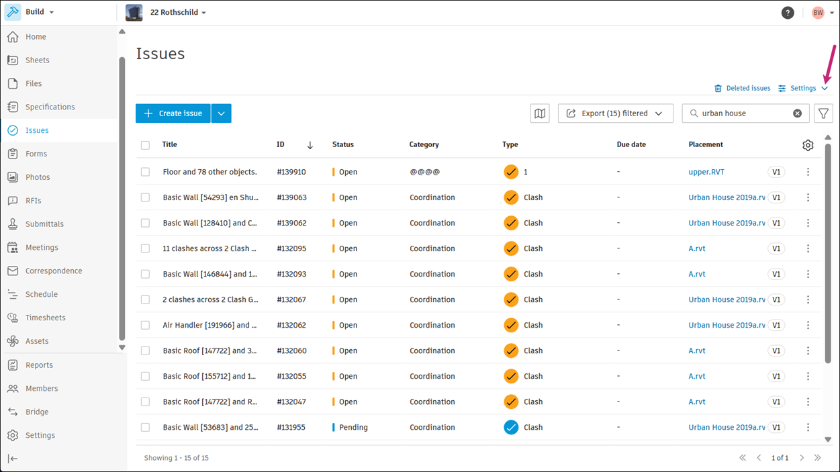Viewport: 840px width, 472px height.
Task: Navigate to Submittals in the sidebar
Action: (x=44, y=224)
